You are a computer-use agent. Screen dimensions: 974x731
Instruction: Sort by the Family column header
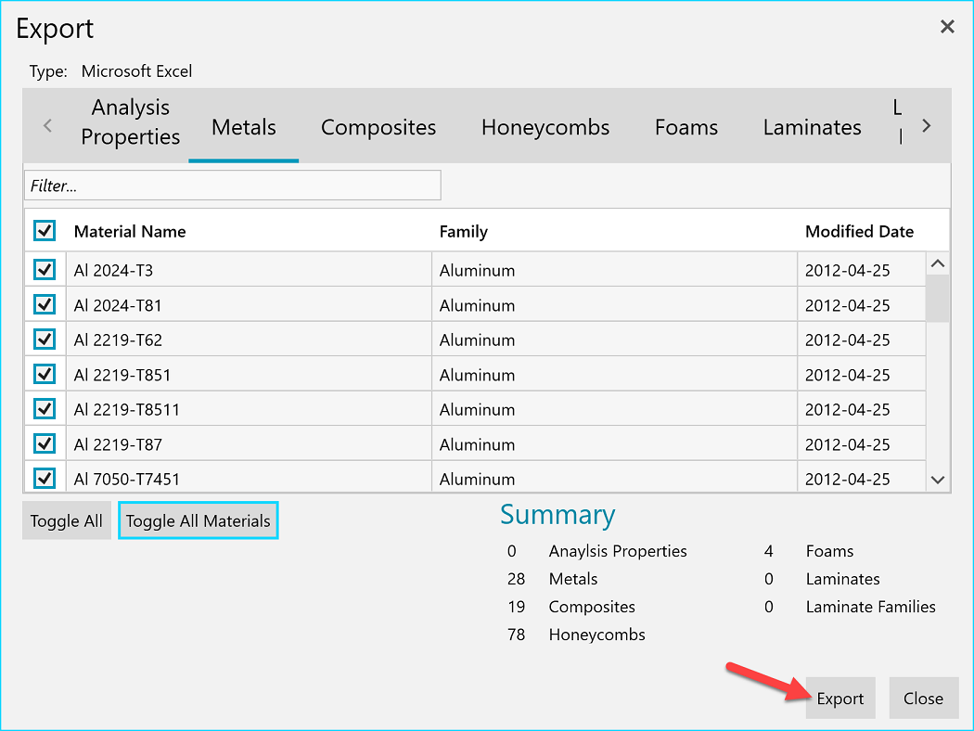coord(464,232)
